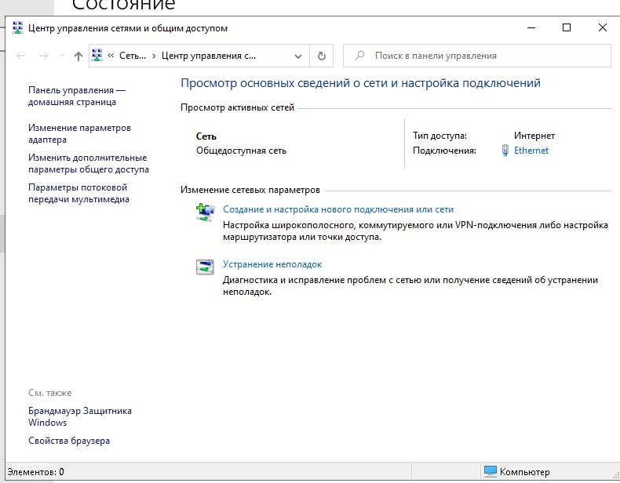Open Параметры потоковой передачи мультимедиа
Image resolution: width=620 pixels, height=483 pixels.
click(78, 193)
